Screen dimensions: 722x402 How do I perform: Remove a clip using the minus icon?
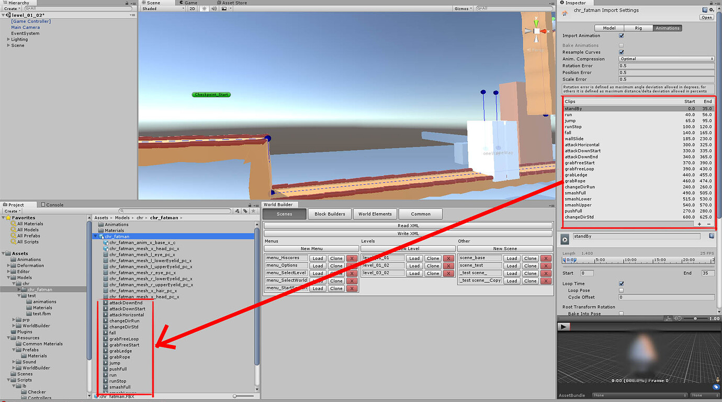709,224
